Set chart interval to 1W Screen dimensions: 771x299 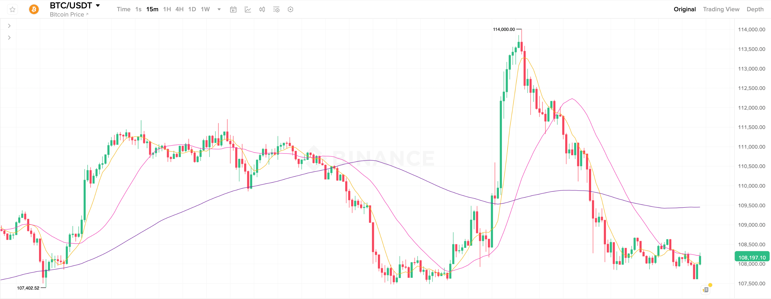pos(205,9)
